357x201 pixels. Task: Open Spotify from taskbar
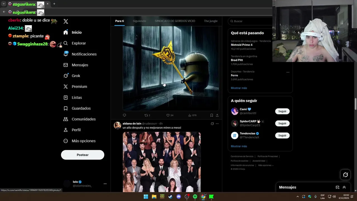tap(195, 197)
